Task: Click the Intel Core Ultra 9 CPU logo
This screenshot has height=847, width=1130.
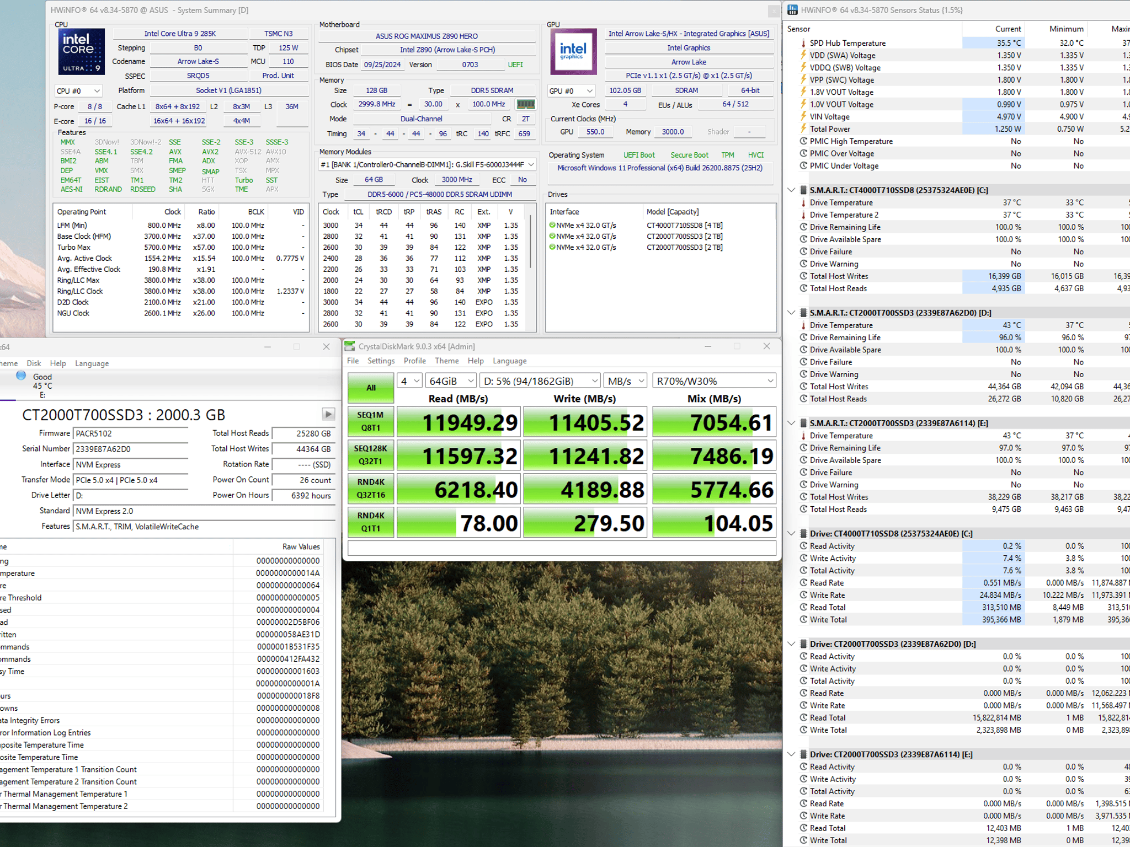Action: tap(82, 51)
